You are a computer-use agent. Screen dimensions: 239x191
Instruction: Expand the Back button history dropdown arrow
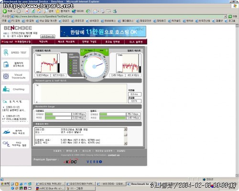click(14, 11)
